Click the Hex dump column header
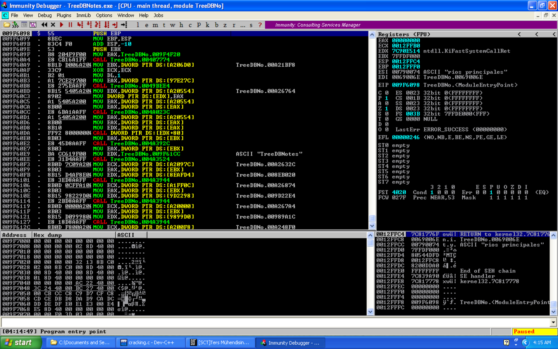The height and width of the screenshot is (349, 558). (74, 235)
